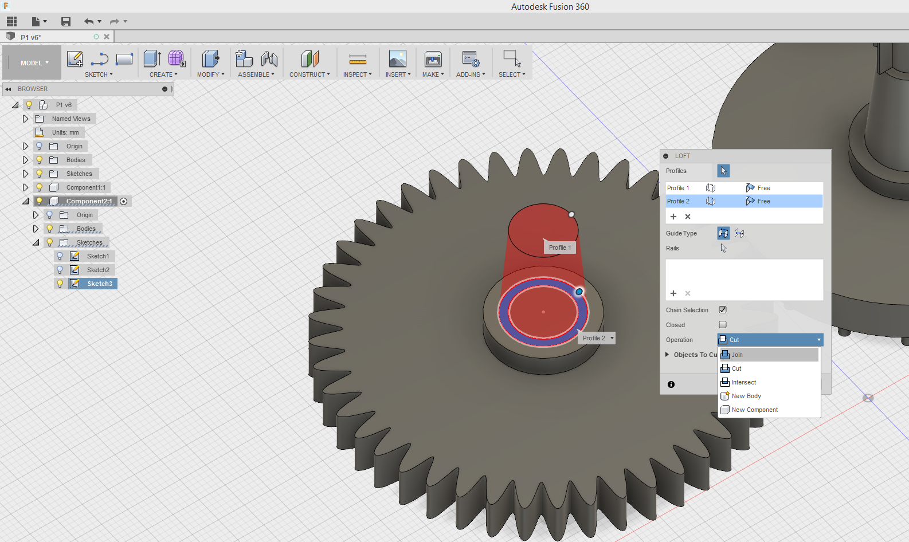Click the Profiles selection cursor button

pos(723,171)
